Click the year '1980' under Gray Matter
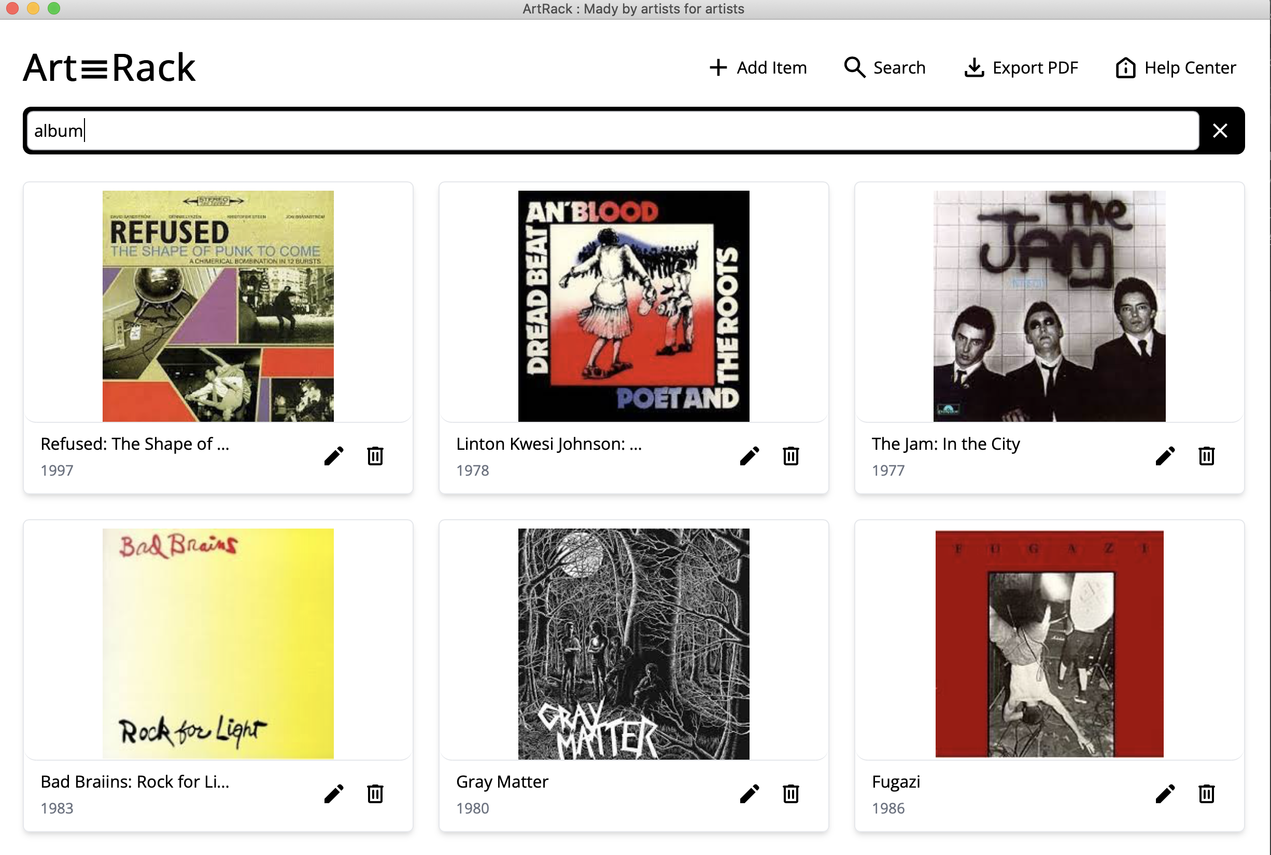Viewport: 1271px width, 855px height. (x=472, y=808)
